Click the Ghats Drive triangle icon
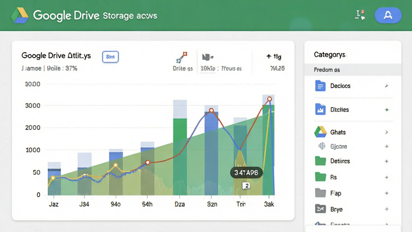This screenshot has width=412, height=232. pos(320,132)
